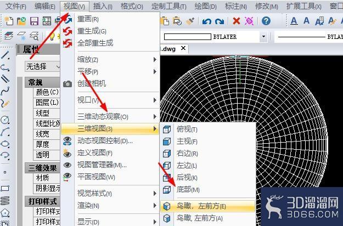Collapse the 常规 properties section
This screenshot has width=343, height=226.
(x=42, y=82)
